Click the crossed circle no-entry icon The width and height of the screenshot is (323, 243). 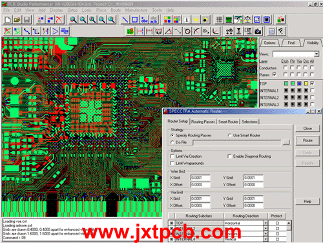point(187,32)
